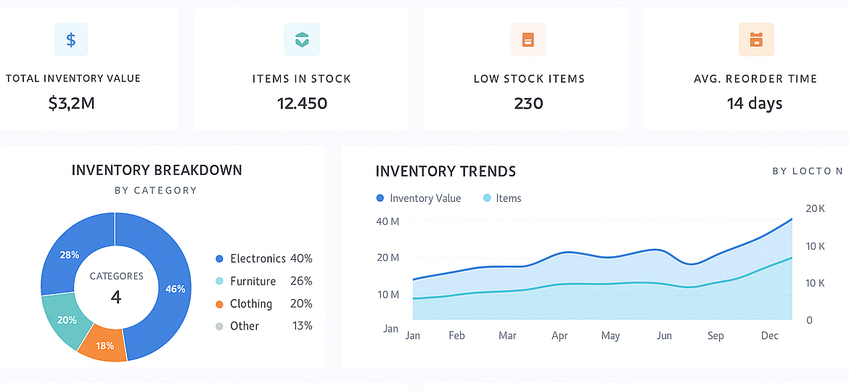The width and height of the screenshot is (849, 392).
Task: Select the 28% donut chart segment
Action: pos(70,256)
